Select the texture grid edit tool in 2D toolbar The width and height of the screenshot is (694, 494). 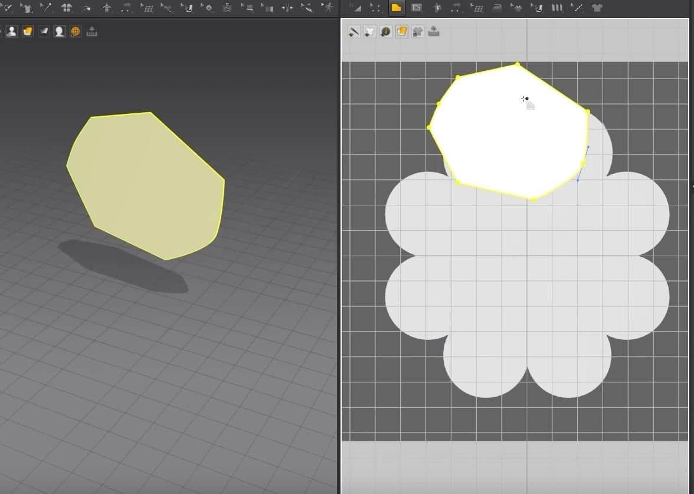[477, 8]
